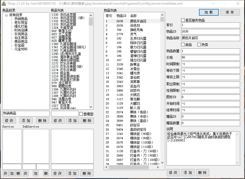Click the 保存 save button
Screen dimensions: 245x179
click(230, 12)
